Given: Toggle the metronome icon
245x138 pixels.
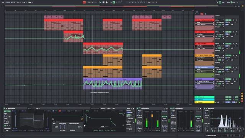Looking at the screenshot, I should [24, 2].
